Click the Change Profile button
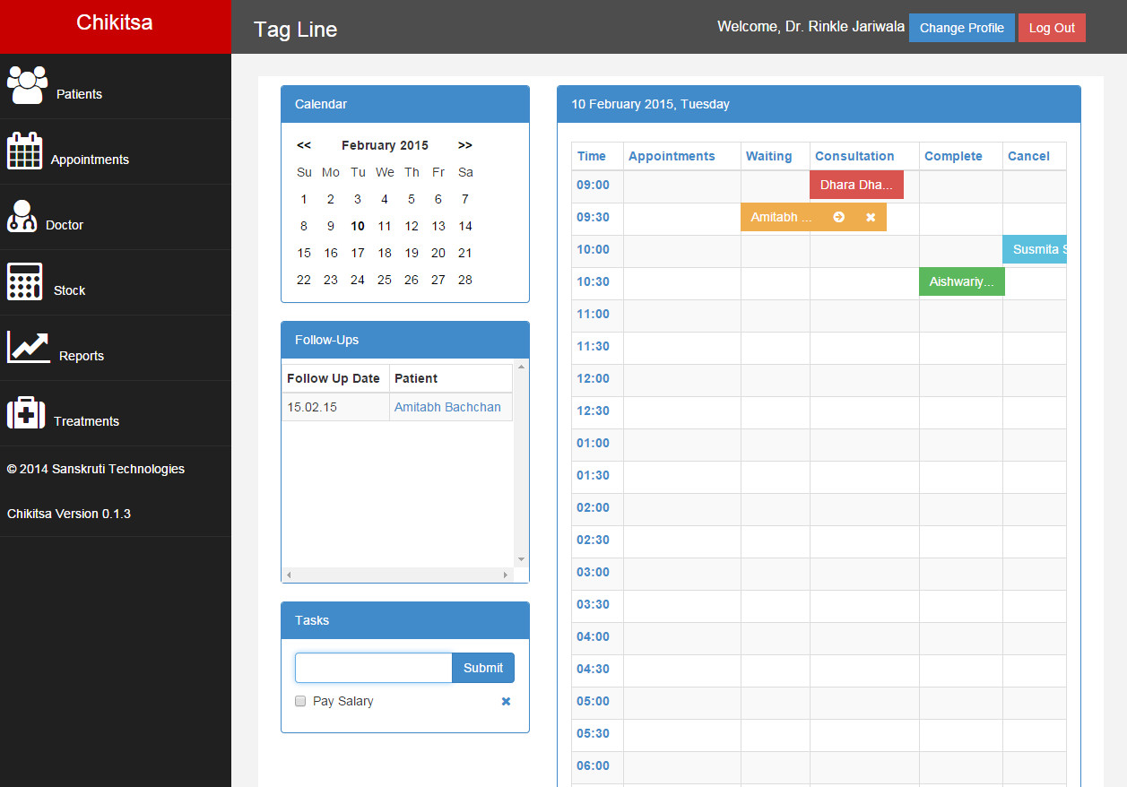 coord(962,28)
